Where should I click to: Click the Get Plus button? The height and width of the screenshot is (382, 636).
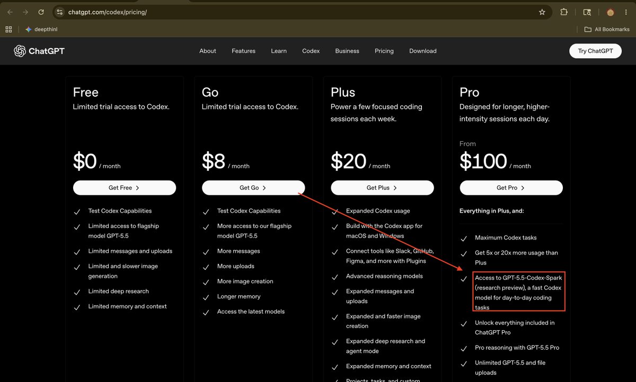pyautogui.click(x=382, y=188)
